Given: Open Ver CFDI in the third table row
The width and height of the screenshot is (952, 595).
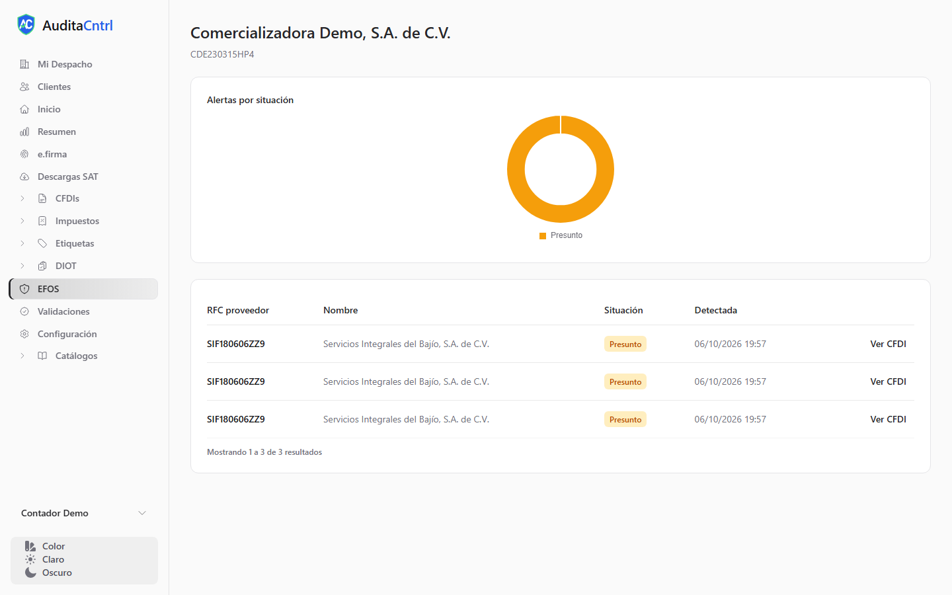Looking at the screenshot, I should [888, 419].
